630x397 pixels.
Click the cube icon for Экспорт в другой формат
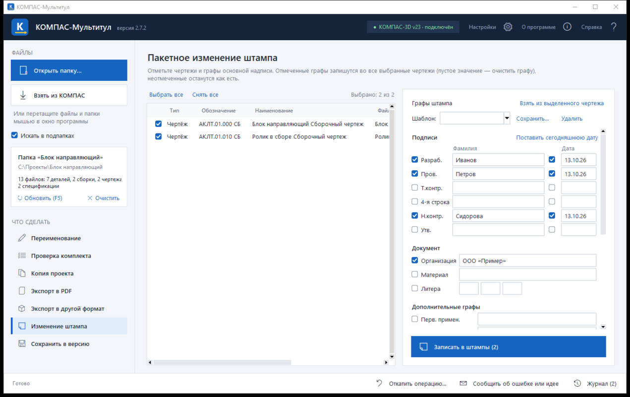(x=22, y=309)
